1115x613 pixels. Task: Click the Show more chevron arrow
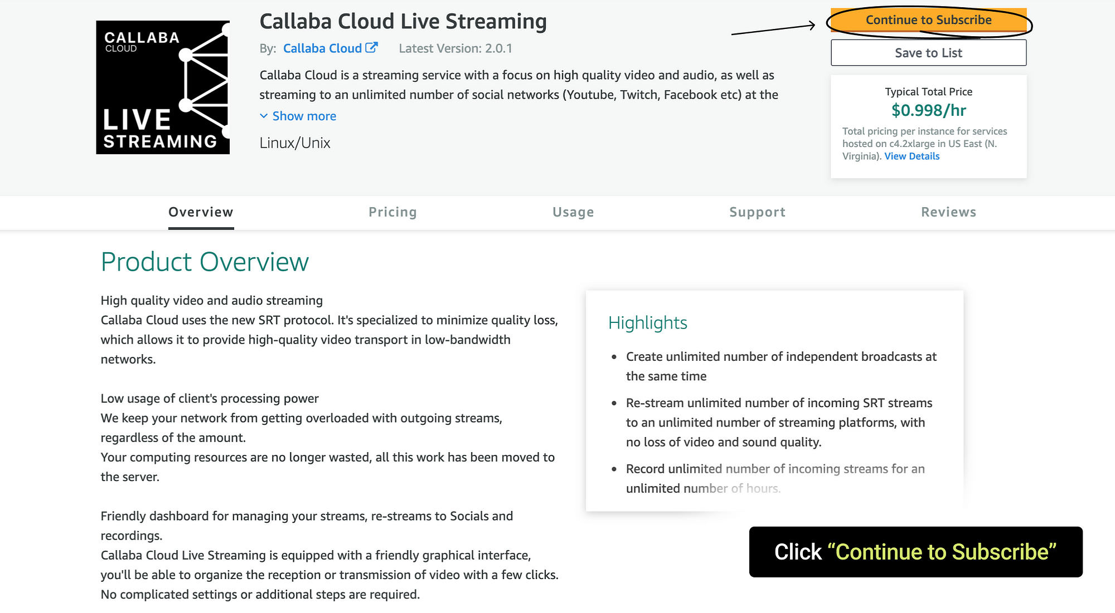coord(264,116)
